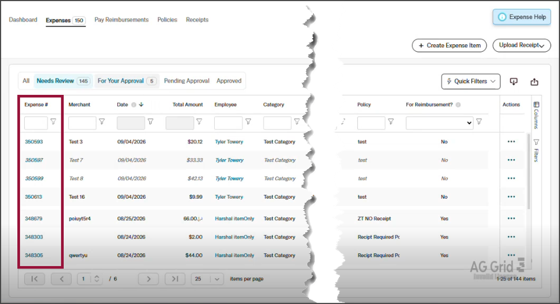Viewport: 560px width, 304px height.
Task: Open the Merchant column filter icon
Action: coord(102,122)
